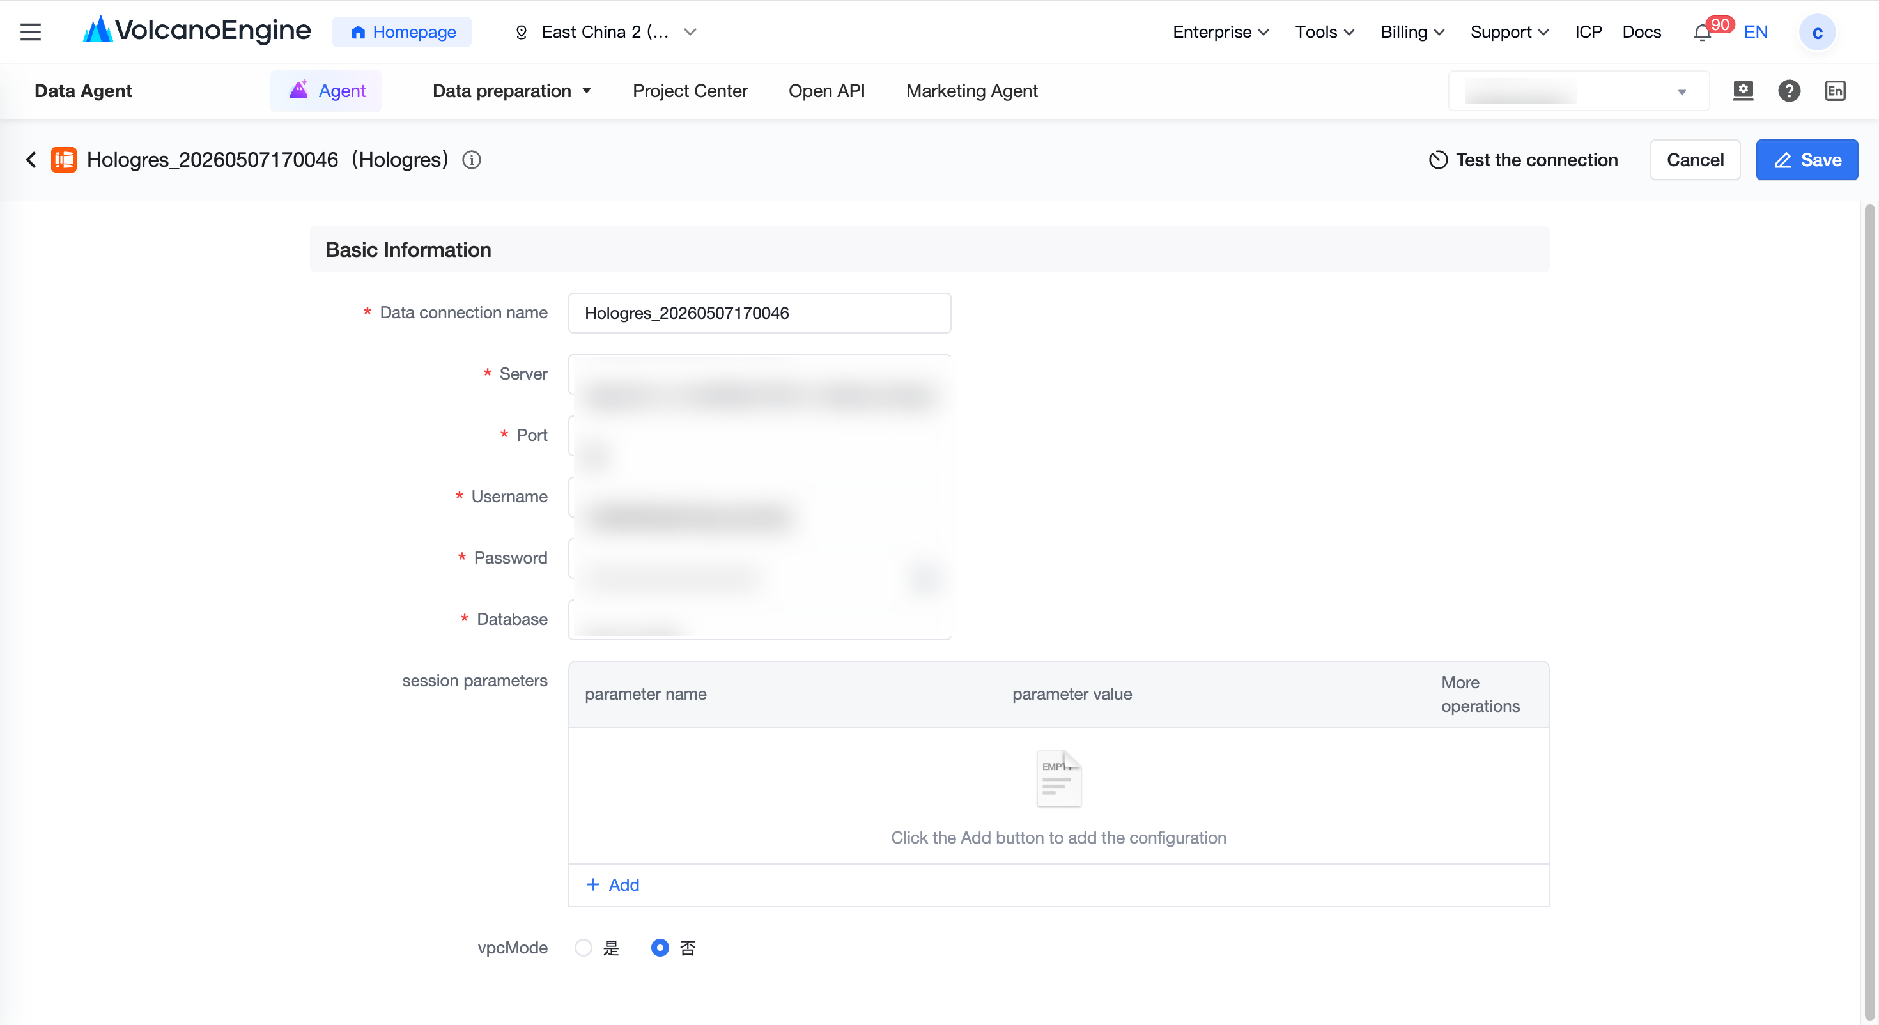Click the user avatar icon
1879x1025 pixels.
[x=1817, y=33]
